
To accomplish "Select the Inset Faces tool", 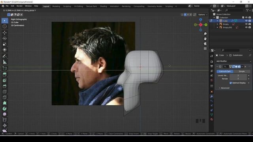I will pos(4,80).
